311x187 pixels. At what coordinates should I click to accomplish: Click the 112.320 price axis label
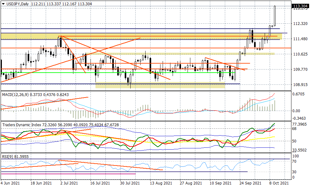pyautogui.click(x=300, y=24)
